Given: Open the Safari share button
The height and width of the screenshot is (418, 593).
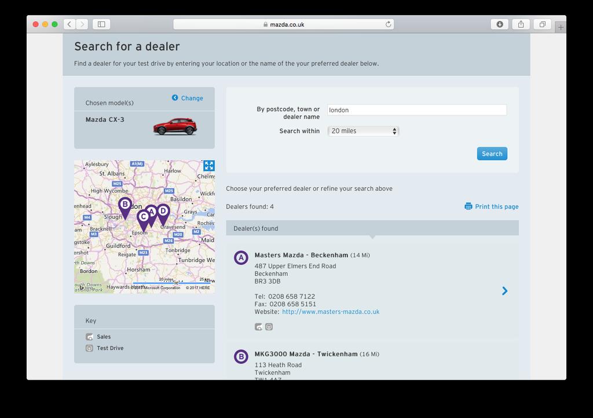Looking at the screenshot, I should pos(521,24).
